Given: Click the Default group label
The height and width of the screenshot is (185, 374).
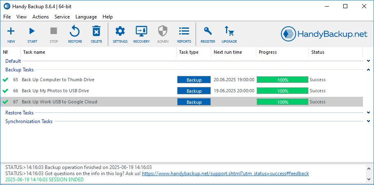Looking at the screenshot, I should (13, 61).
